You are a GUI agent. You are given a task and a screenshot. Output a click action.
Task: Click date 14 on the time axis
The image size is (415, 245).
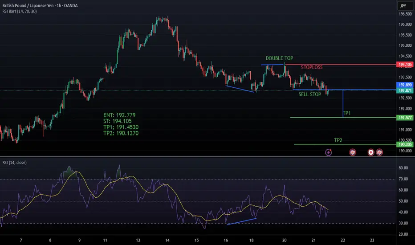tap(167, 240)
